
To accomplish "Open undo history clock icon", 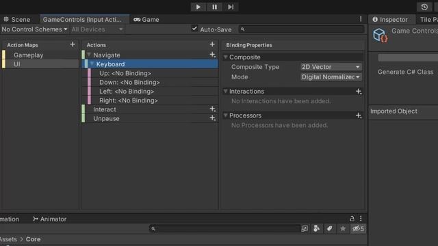I will pos(424,7).
